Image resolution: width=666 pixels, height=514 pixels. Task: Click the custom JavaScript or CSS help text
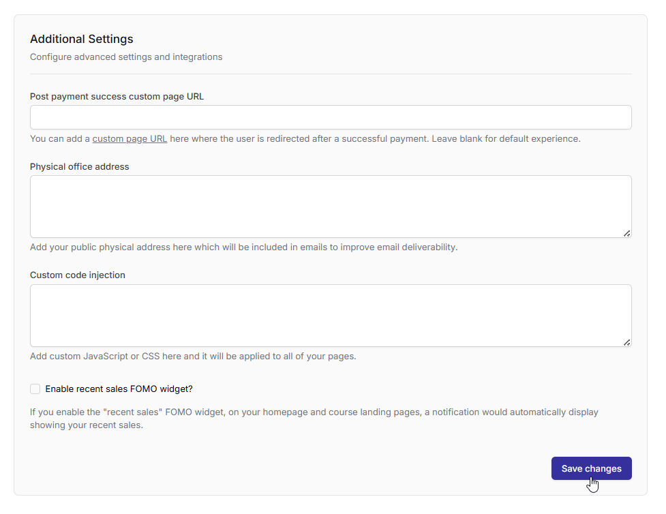[193, 356]
